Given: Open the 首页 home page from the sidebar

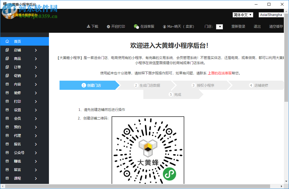Looking at the screenshot, I should [x=7, y=41].
